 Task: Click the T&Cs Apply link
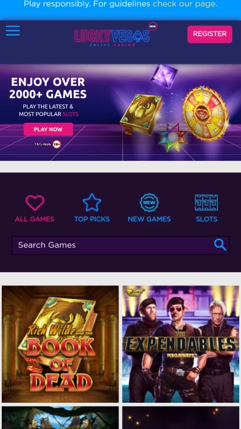click(43, 144)
